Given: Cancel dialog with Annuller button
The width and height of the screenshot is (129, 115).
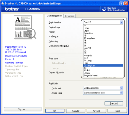Looking at the screenshot, I should tap(76, 111).
